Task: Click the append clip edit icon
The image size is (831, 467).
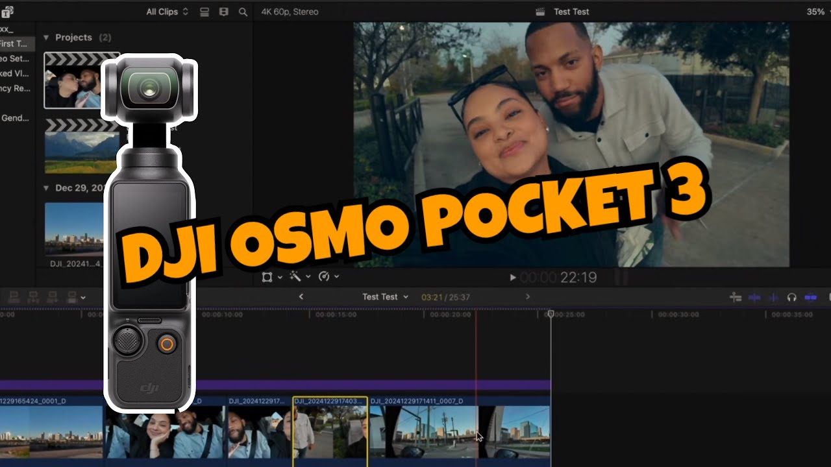Action: coord(53,297)
